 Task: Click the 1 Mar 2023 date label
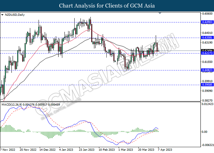(x=126, y=150)
